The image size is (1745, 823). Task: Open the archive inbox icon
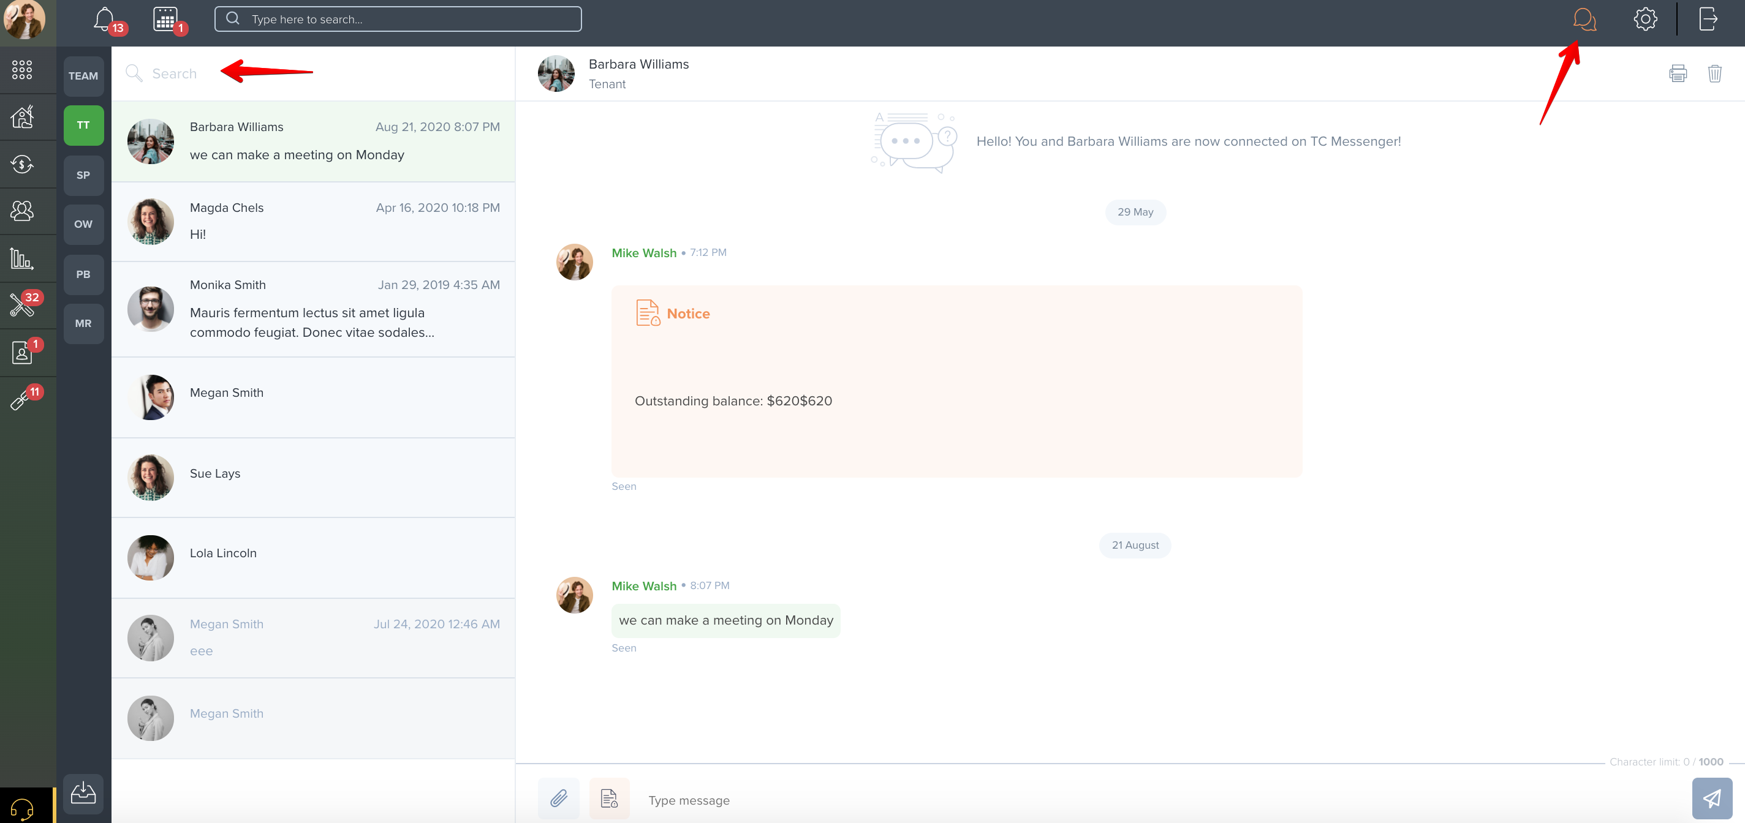click(x=83, y=793)
